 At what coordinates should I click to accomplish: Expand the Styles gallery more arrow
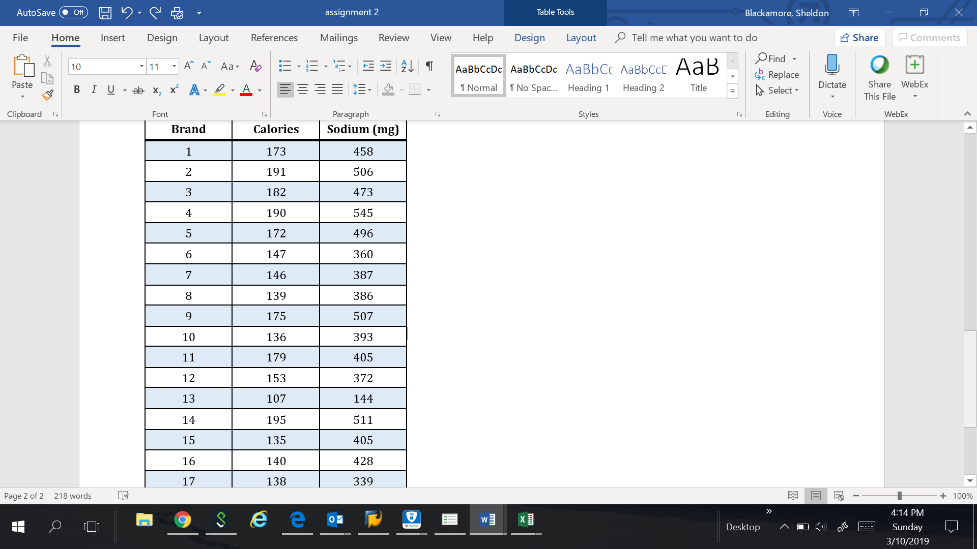coord(733,91)
